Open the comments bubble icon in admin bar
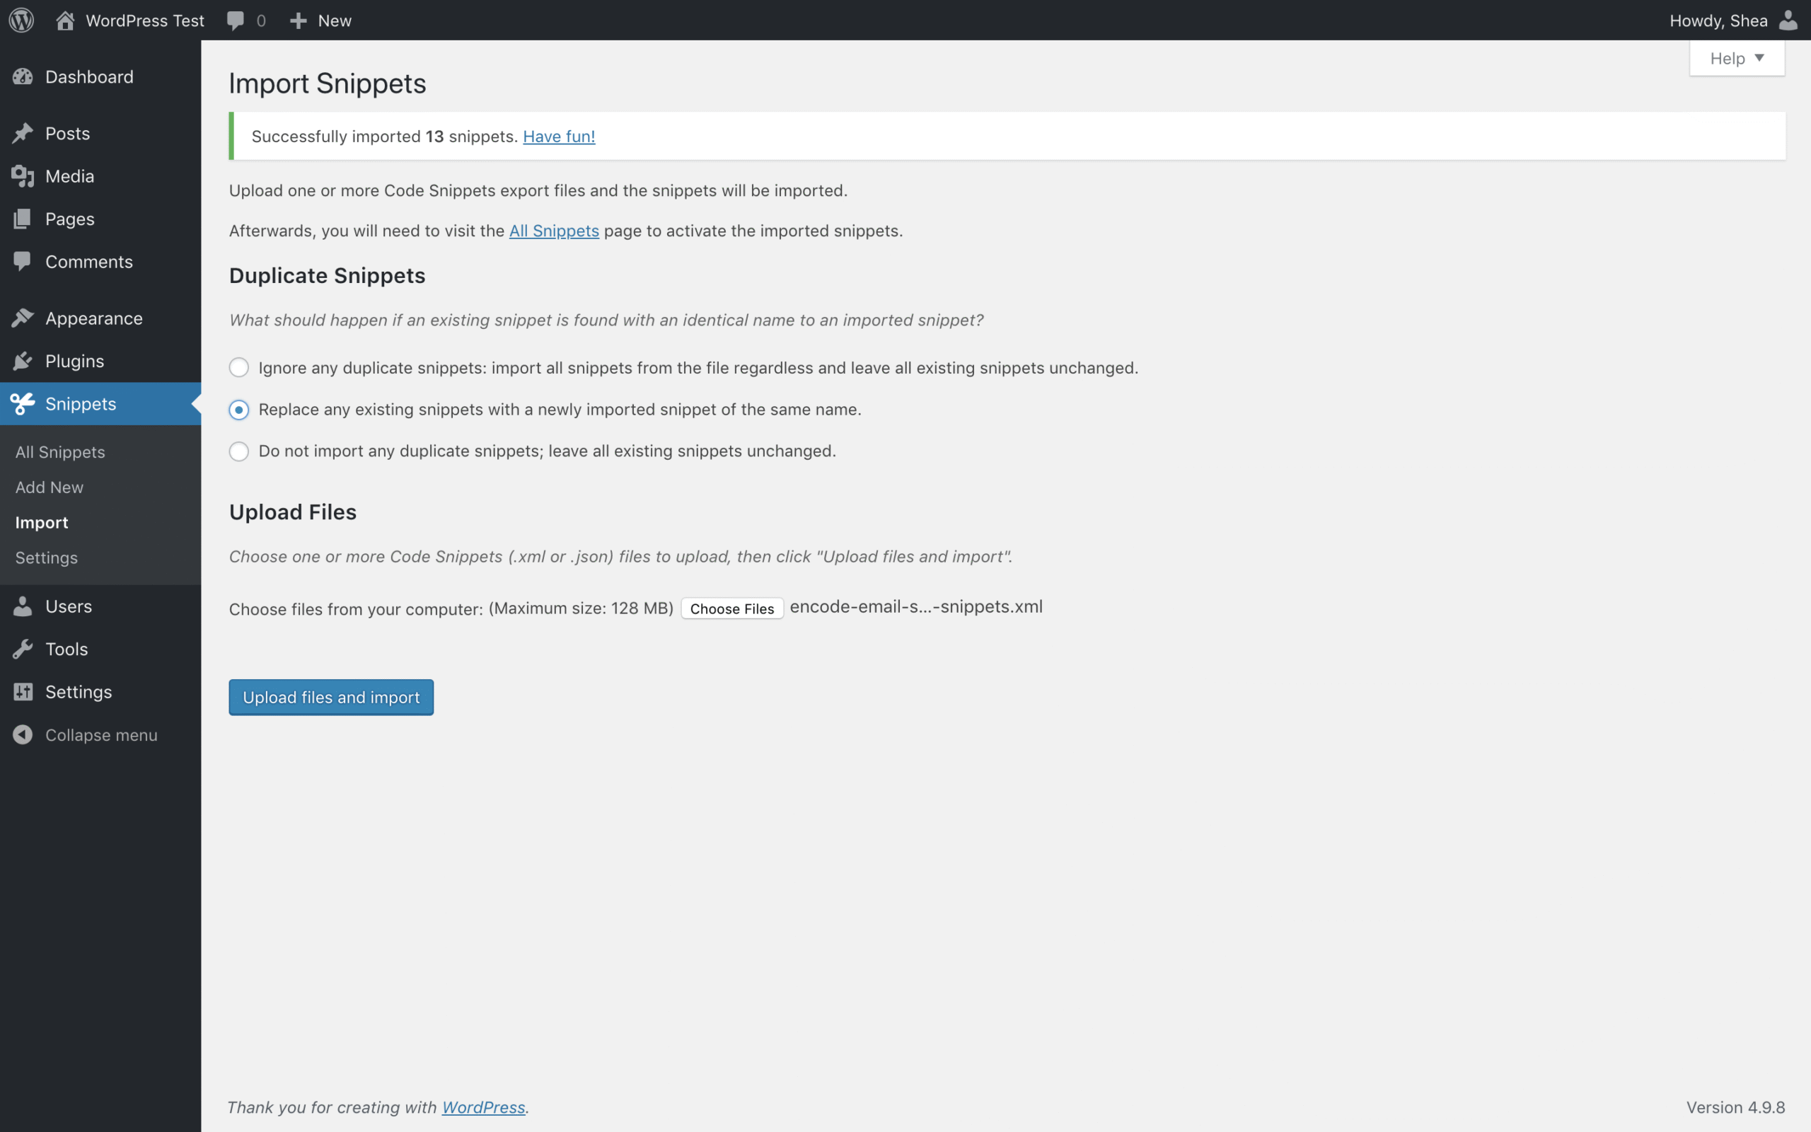This screenshot has height=1132, width=1811. coord(235,21)
